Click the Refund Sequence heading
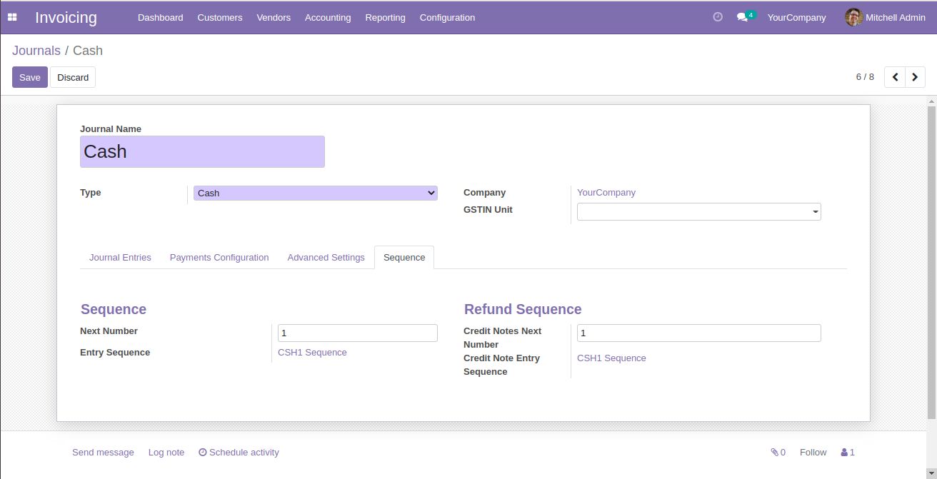 [x=523, y=309]
